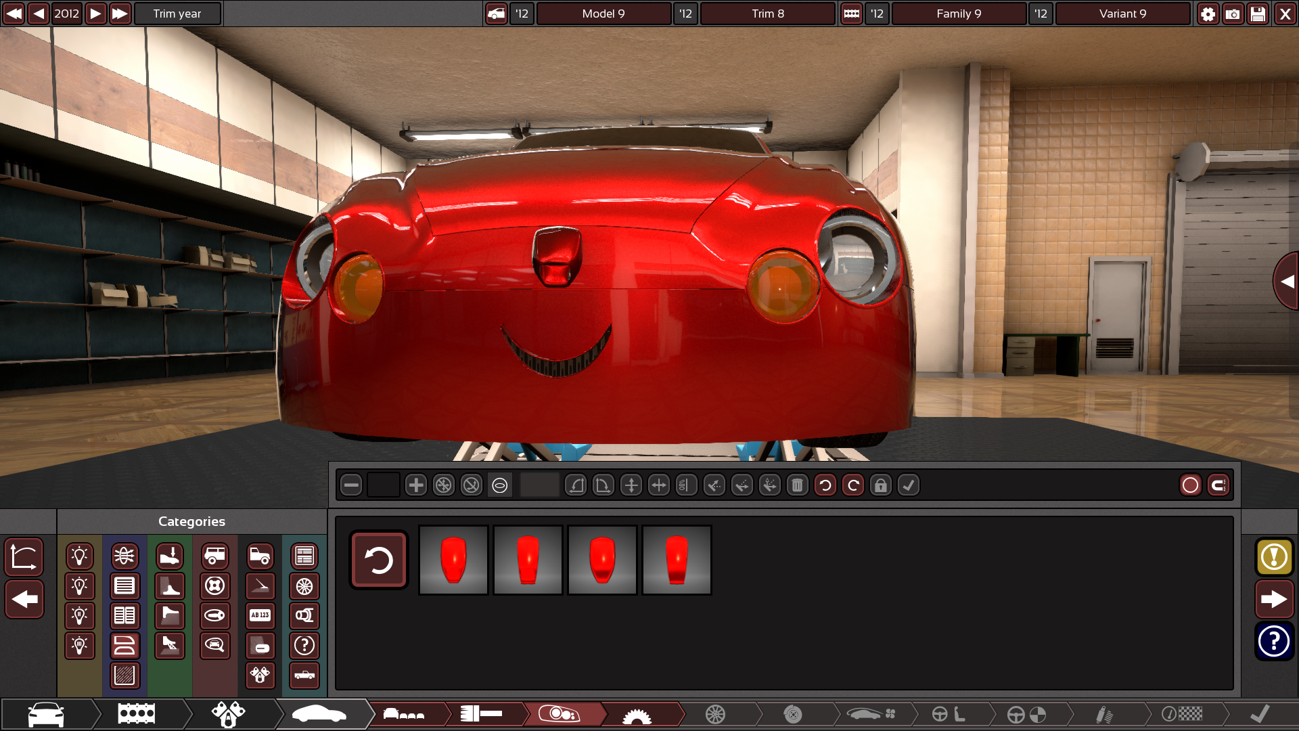Open the Model 9 name field
Image resolution: width=1299 pixels, height=731 pixels.
[x=603, y=14]
